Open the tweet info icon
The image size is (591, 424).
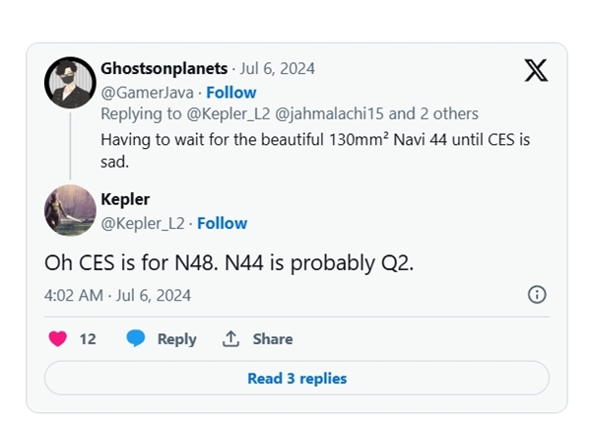(537, 295)
